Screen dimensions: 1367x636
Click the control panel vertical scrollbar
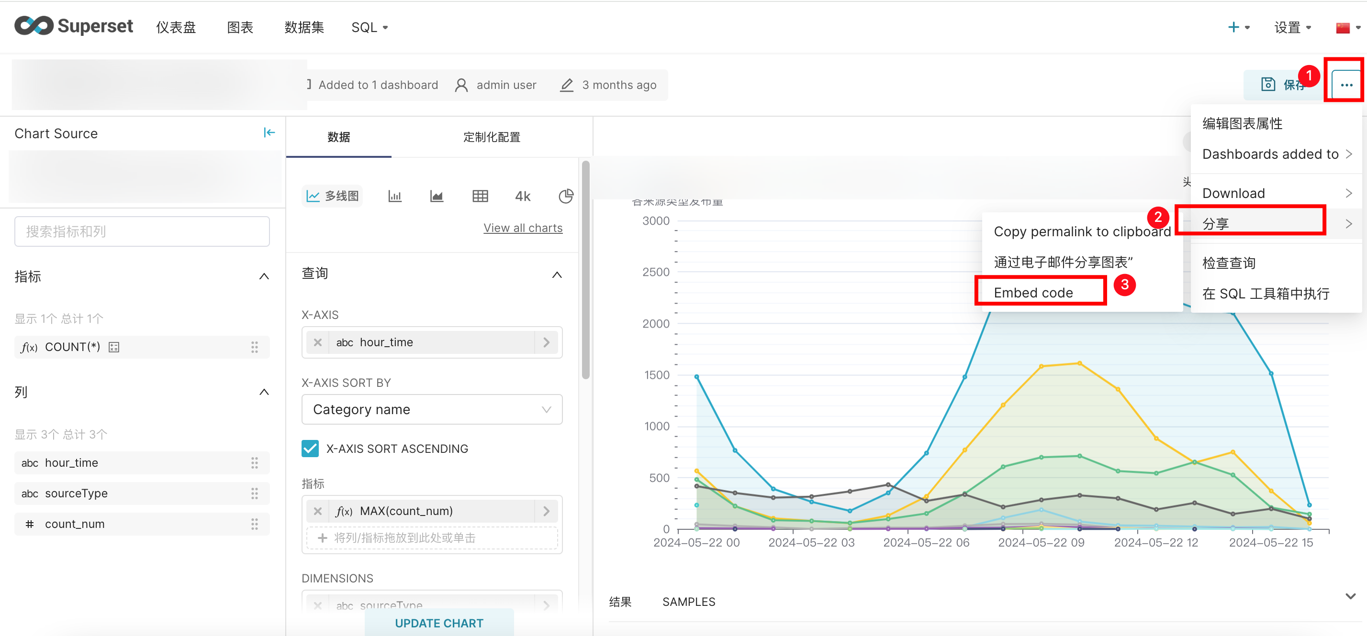coord(585,270)
